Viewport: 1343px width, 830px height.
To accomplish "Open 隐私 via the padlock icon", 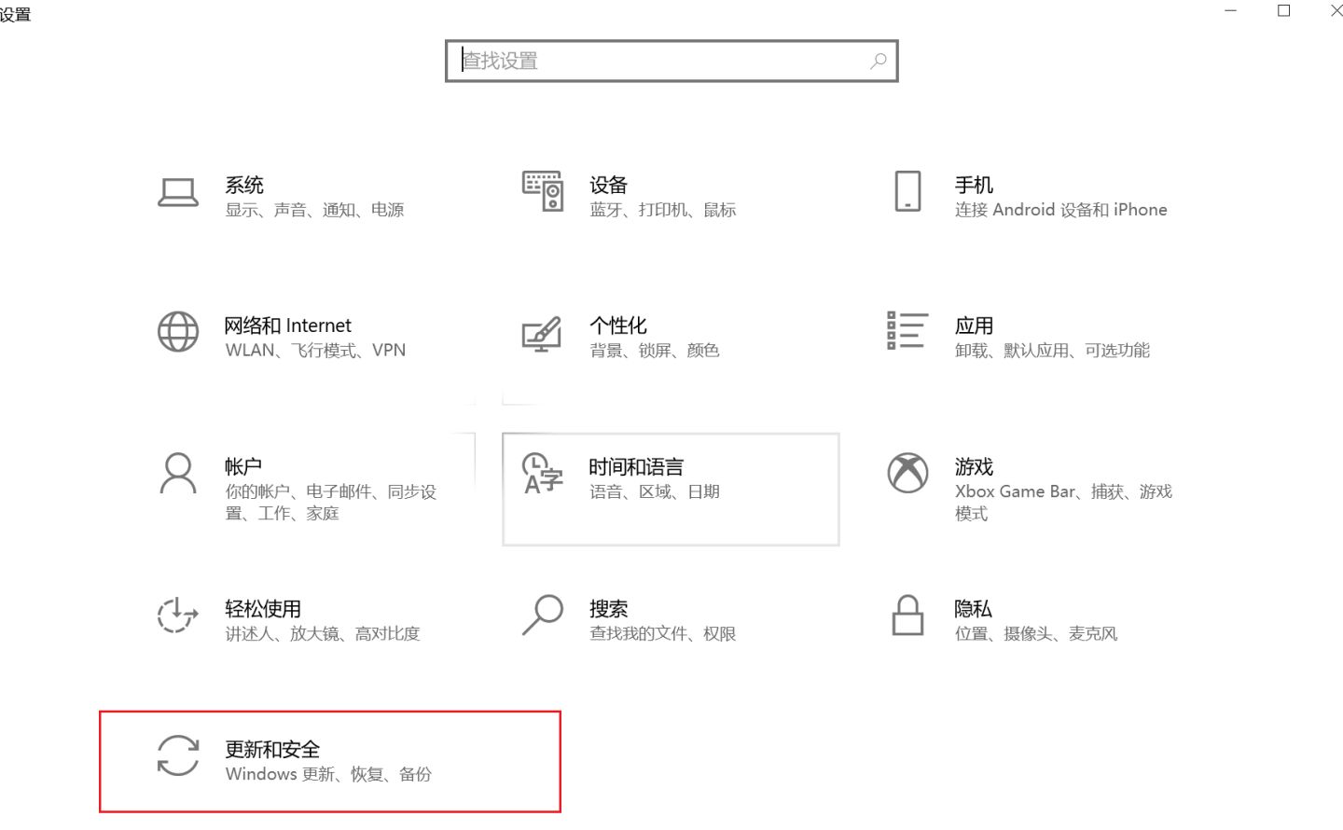I will [x=907, y=616].
